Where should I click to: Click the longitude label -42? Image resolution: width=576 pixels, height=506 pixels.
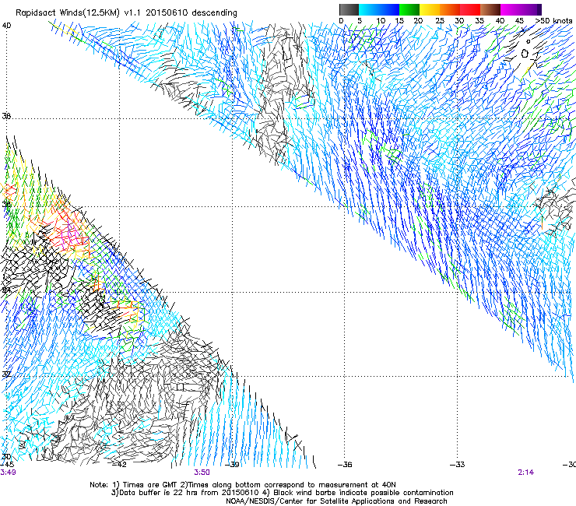pos(119,464)
